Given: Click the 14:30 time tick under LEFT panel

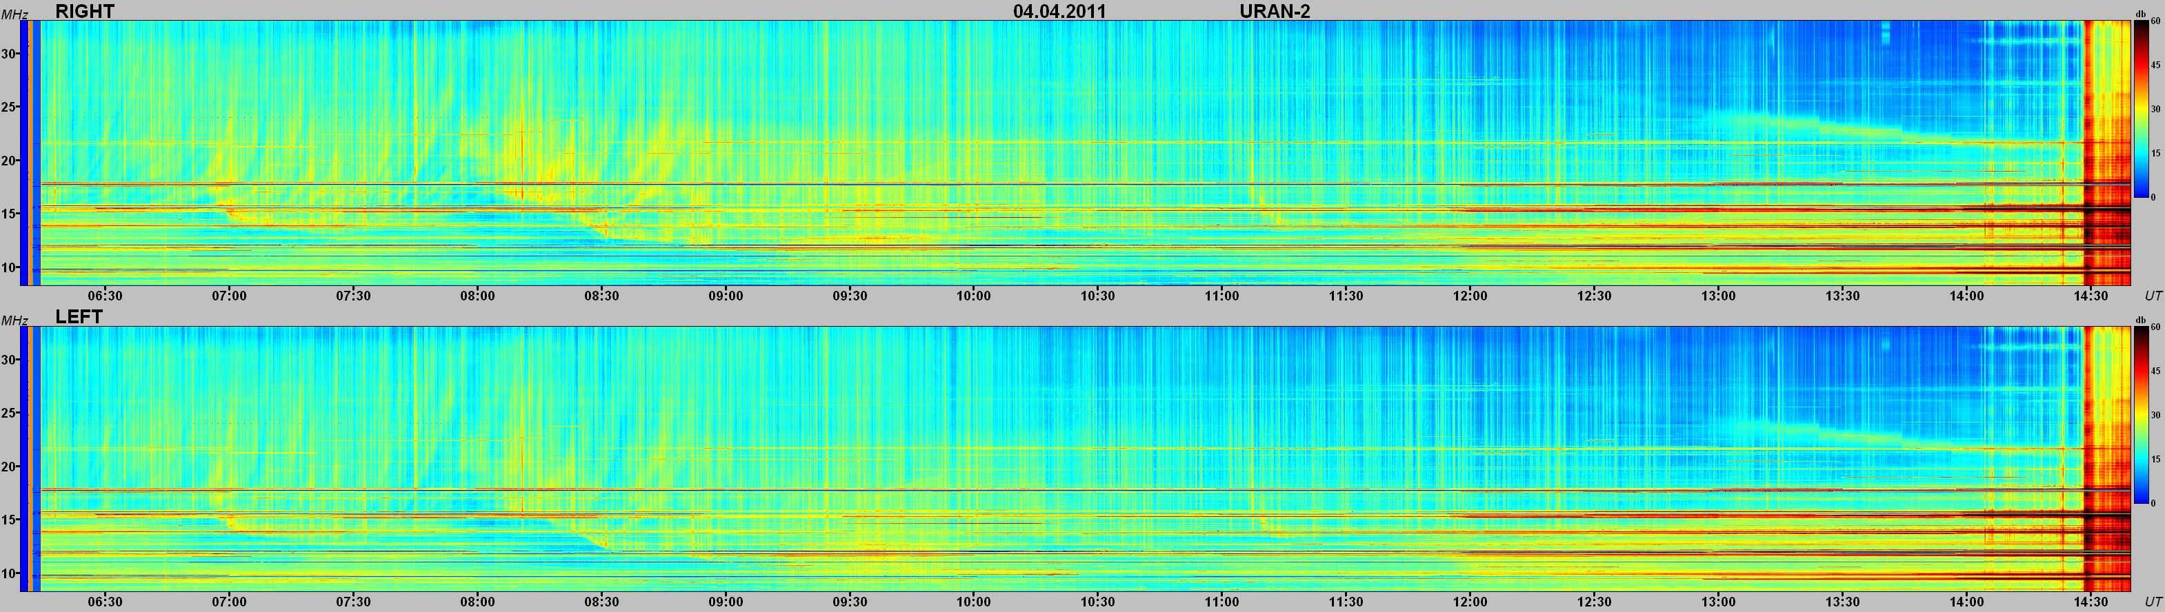Looking at the screenshot, I should point(2091,601).
